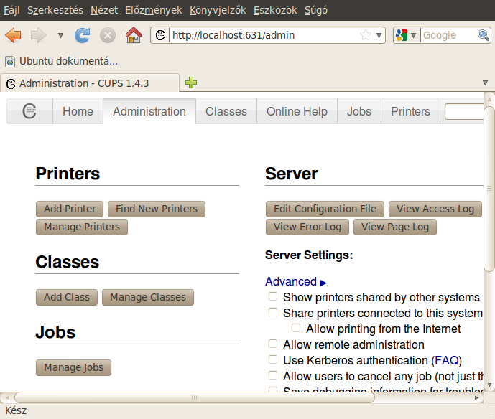The width and height of the screenshot is (495, 419).
Task: Open the Szerkesztés menu
Action: pos(55,10)
